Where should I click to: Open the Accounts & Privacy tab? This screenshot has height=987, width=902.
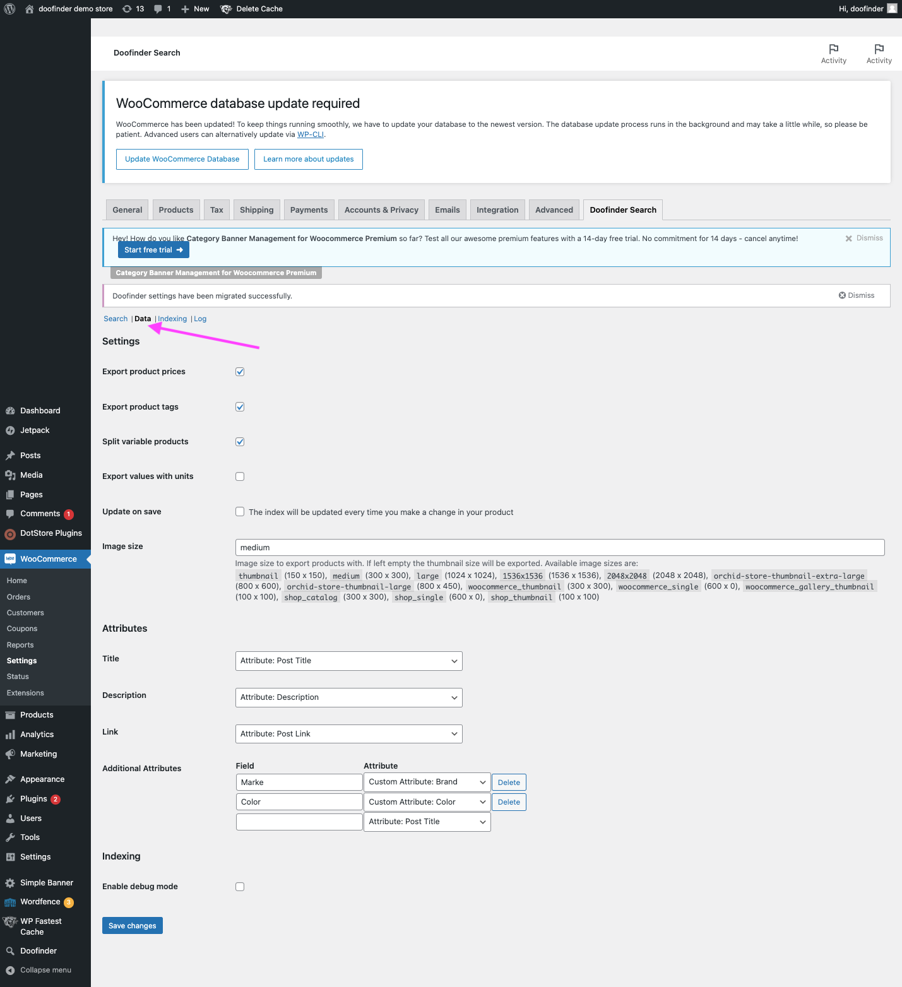pyautogui.click(x=381, y=210)
